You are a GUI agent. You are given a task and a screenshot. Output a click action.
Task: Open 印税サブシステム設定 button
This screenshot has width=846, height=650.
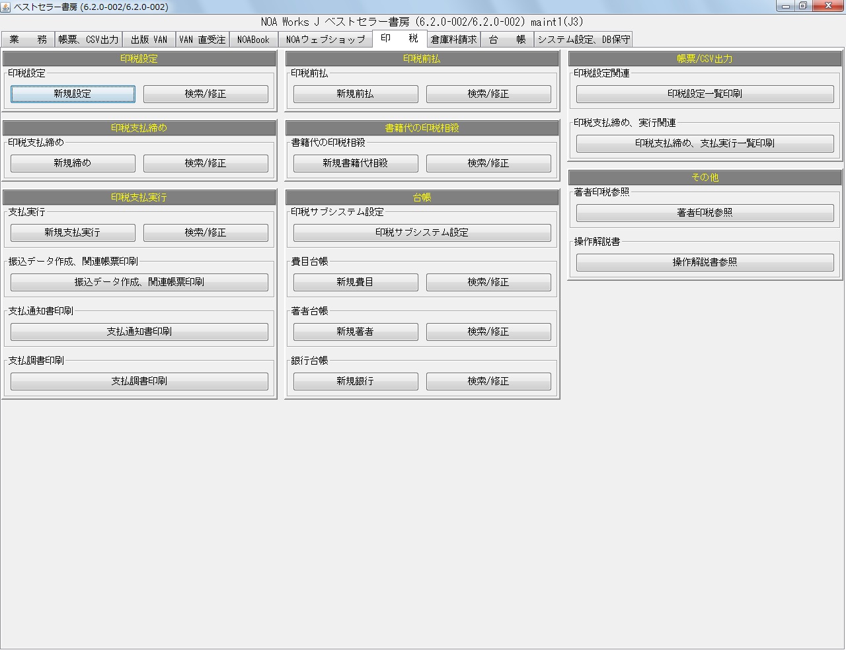click(x=422, y=233)
